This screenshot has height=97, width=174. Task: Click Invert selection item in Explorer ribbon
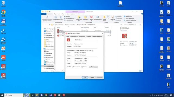[130, 20]
